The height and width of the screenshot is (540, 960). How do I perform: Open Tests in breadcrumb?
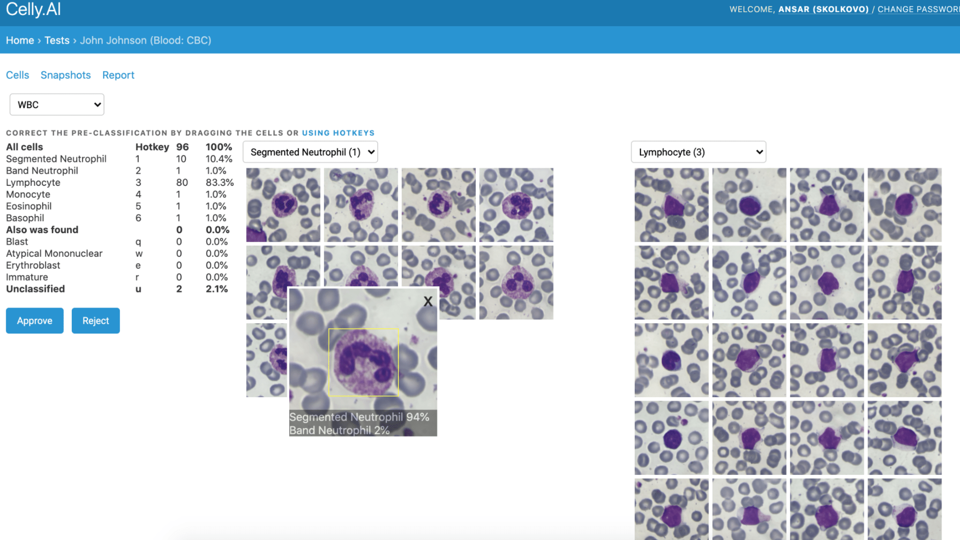57,40
